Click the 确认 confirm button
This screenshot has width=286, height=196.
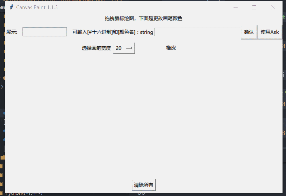tap(249, 32)
